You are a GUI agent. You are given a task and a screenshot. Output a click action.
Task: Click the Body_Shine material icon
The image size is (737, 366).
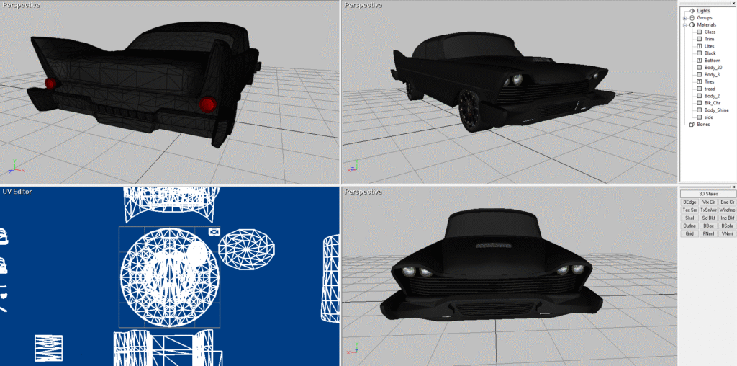700,110
